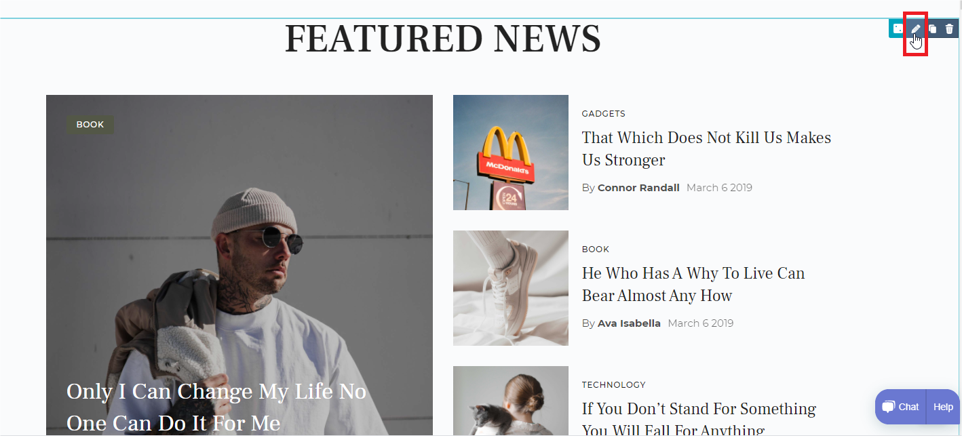
Task: Open 'That Which Does Not Kill Us' article
Action: [706, 148]
